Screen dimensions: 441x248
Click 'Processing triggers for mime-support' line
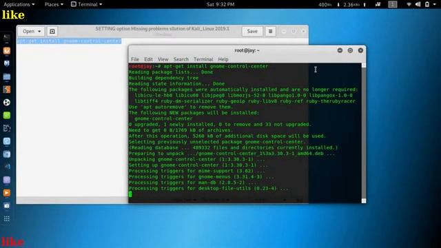[197, 171]
